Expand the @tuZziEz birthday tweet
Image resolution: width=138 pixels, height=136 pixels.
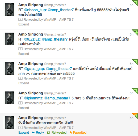(x=24, y=54)
